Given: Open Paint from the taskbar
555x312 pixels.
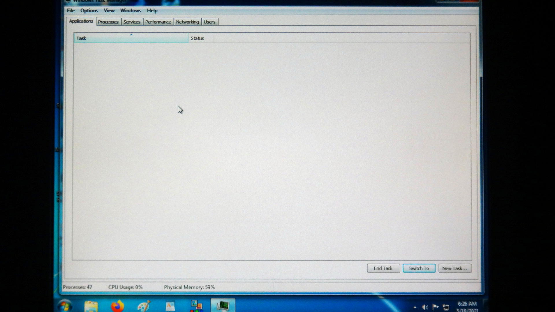Looking at the screenshot, I should (x=144, y=306).
